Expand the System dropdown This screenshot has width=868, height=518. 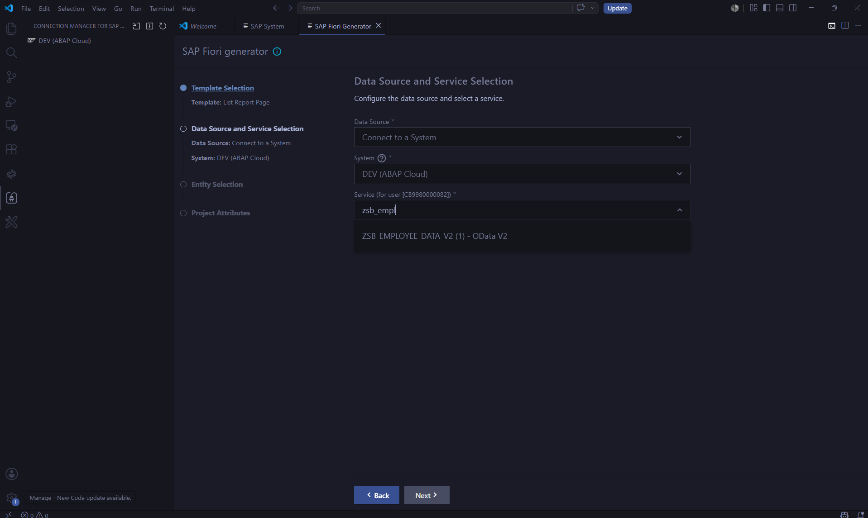[x=679, y=174]
